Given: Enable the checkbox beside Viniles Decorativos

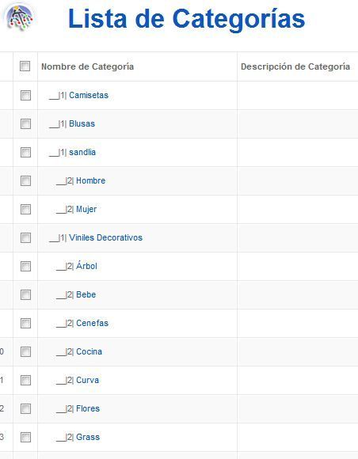Looking at the screenshot, I should pyautogui.click(x=25, y=237).
